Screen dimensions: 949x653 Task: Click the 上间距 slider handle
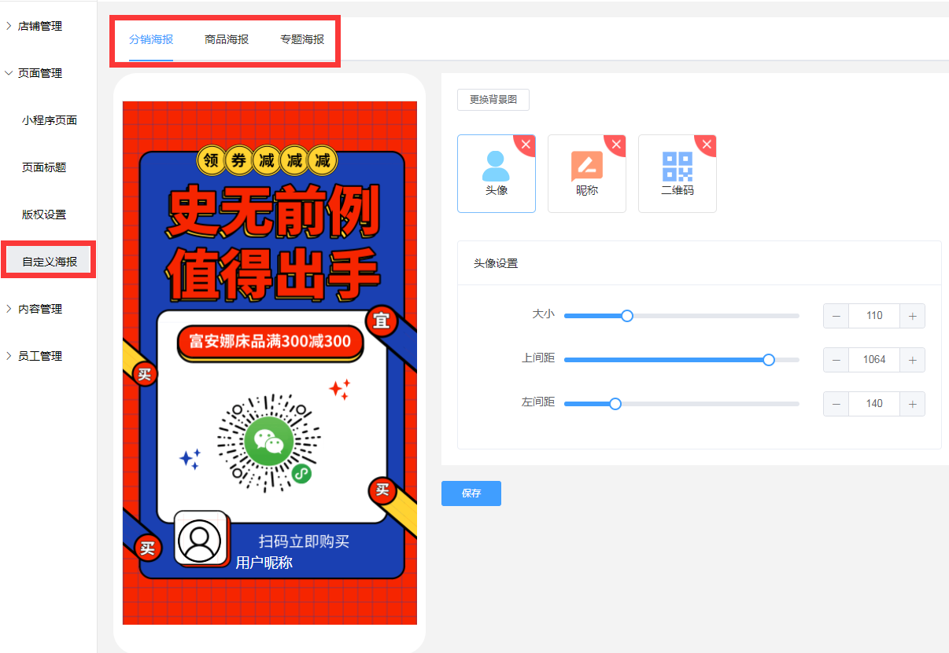(769, 360)
